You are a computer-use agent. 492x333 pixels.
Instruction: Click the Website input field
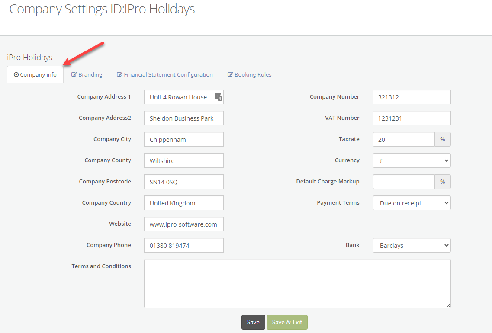[x=184, y=224]
